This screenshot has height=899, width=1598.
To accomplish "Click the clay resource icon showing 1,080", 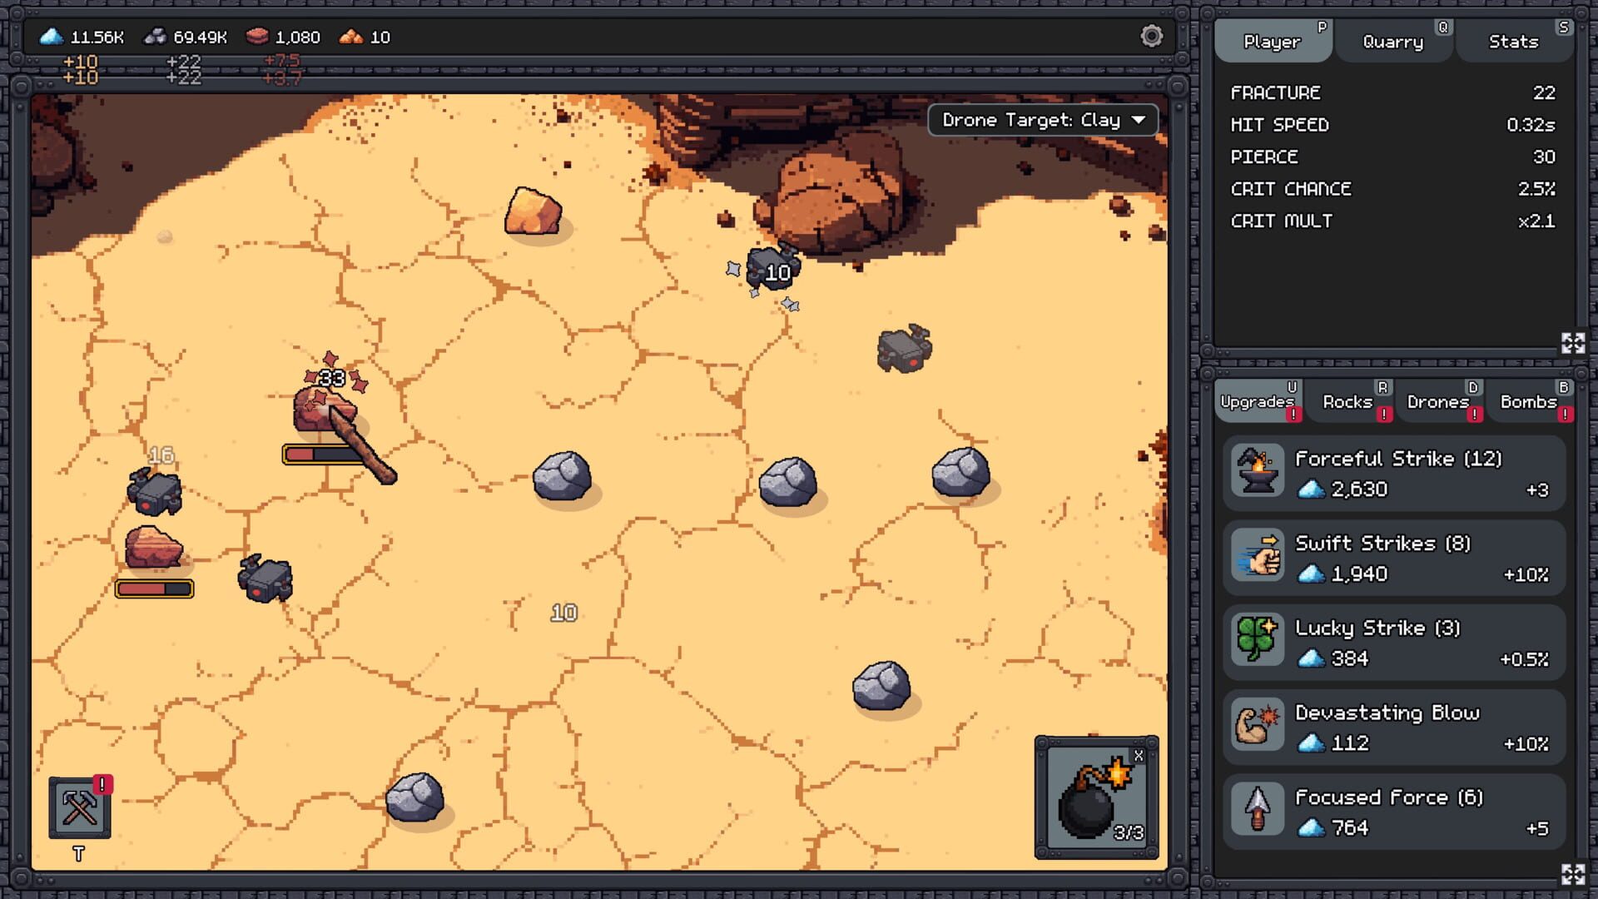I will tap(259, 37).
